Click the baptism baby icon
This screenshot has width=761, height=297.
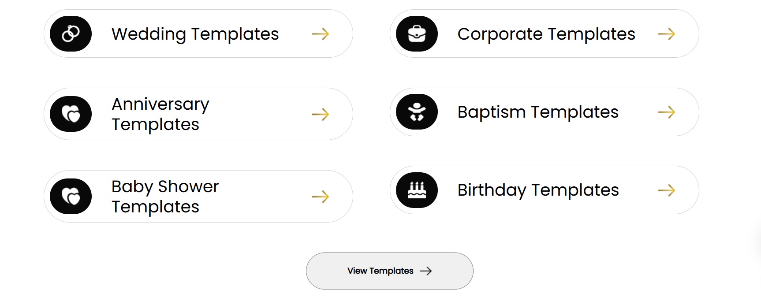click(x=417, y=112)
